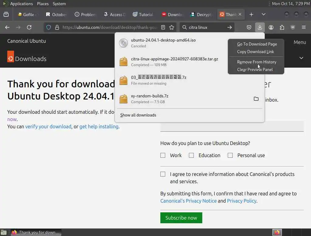Viewport: 311px width, 236px height.
Task: Click Thank you for down... taskbar window button
Action: tap(36, 232)
